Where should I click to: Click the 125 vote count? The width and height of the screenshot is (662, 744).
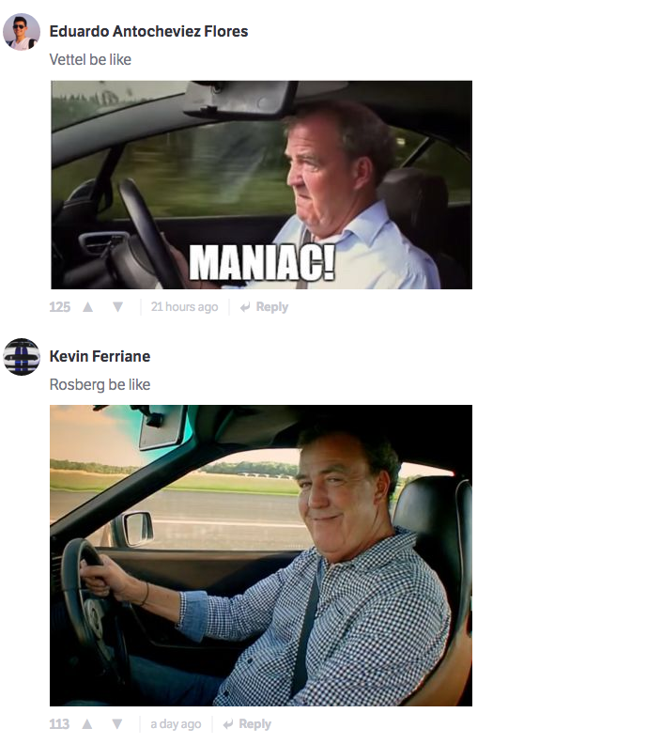tap(60, 307)
